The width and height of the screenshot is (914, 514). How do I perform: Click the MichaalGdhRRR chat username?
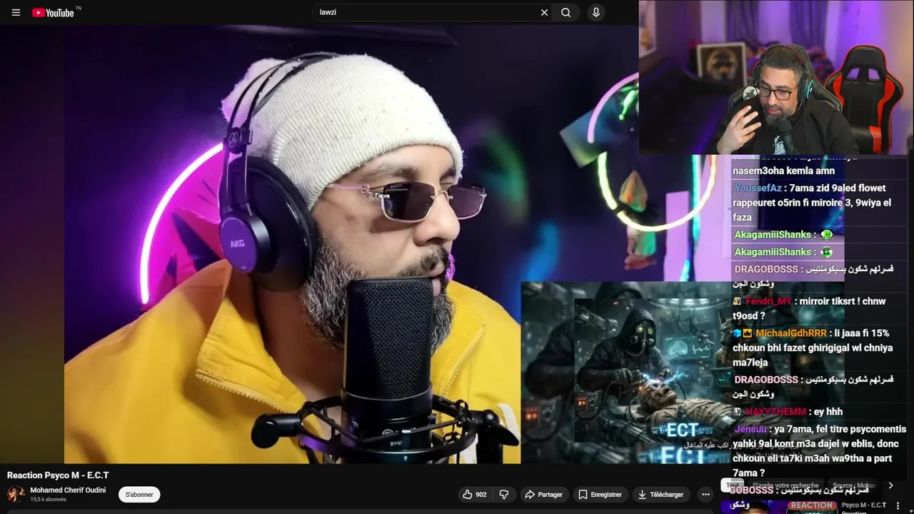(x=791, y=333)
